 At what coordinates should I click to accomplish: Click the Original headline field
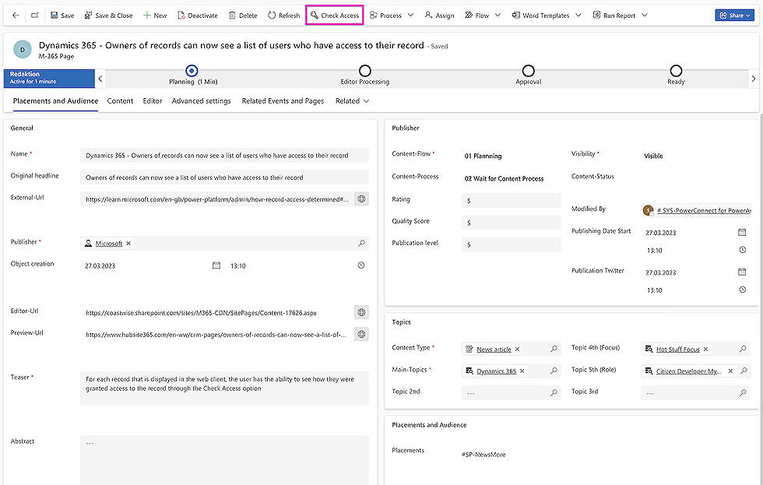click(x=224, y=177)
